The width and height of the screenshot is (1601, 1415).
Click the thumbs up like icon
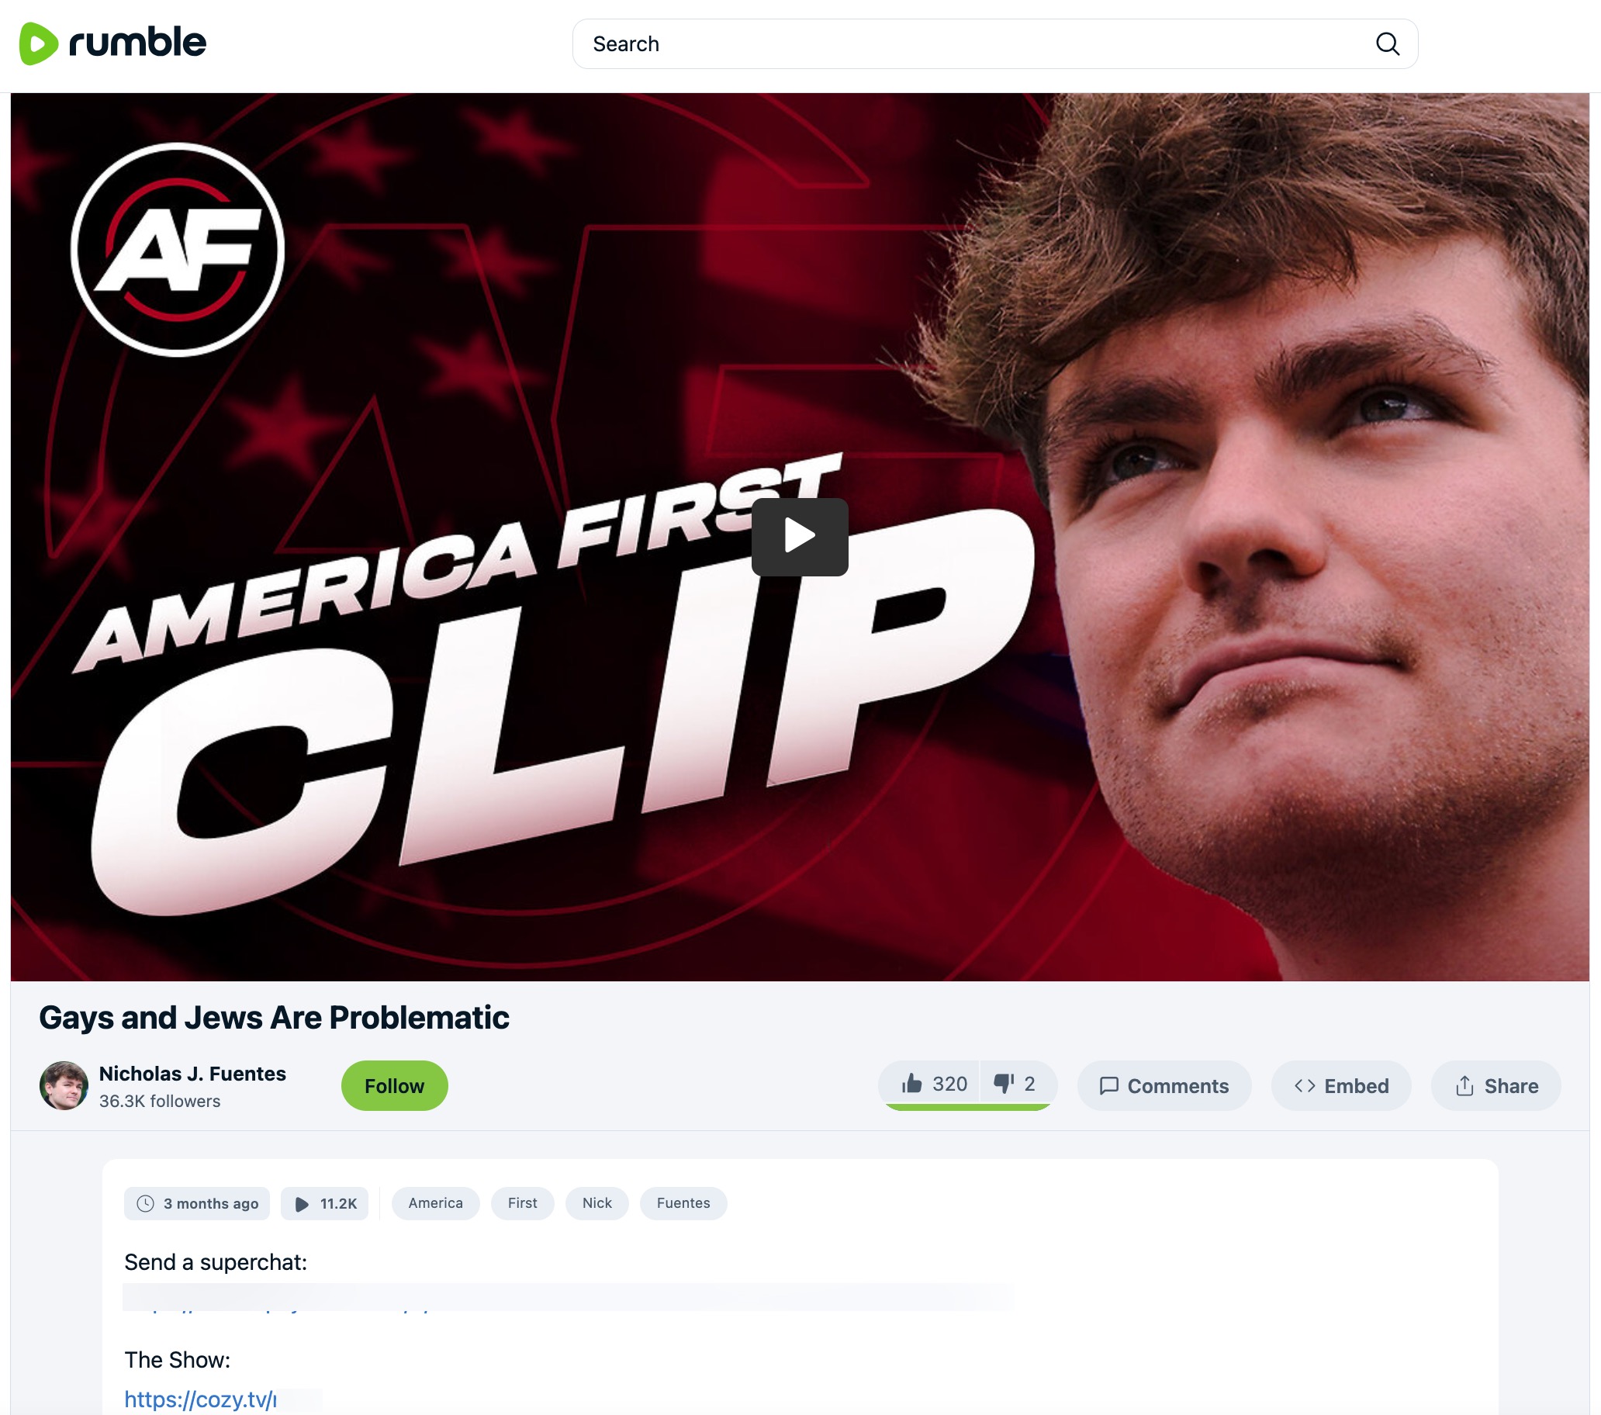pos(911,1084)
